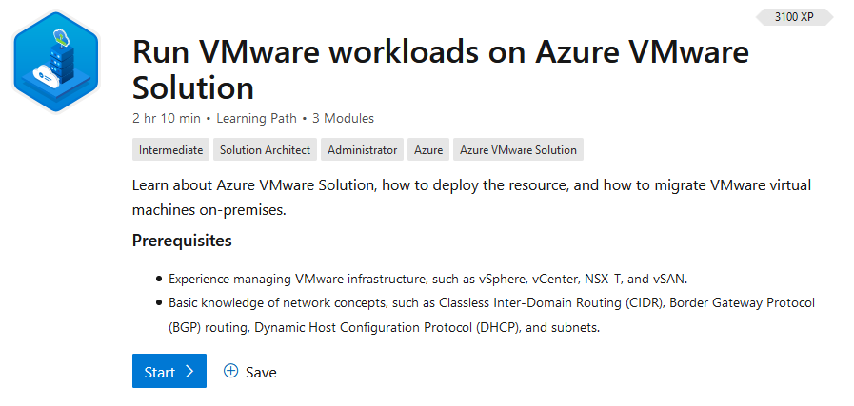Start the learning path
The width and height of the screenshot is (854, 406).
(169, 371)
